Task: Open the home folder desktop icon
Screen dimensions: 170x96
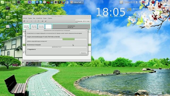Action: coord(8,18)
